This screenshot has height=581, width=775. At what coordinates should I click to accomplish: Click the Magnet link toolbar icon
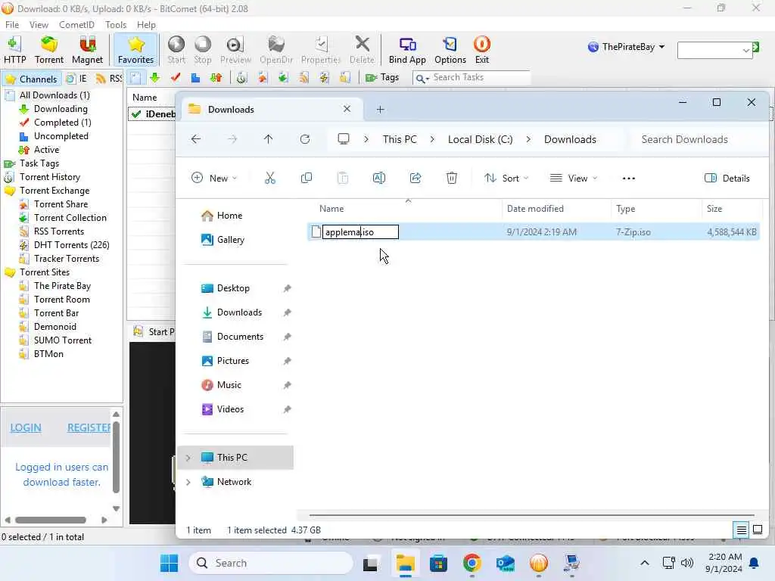(88, 50)
